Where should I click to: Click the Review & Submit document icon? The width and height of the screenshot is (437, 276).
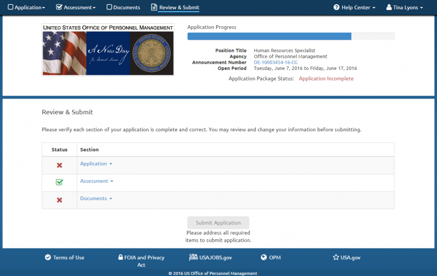(x=154, y=7)
